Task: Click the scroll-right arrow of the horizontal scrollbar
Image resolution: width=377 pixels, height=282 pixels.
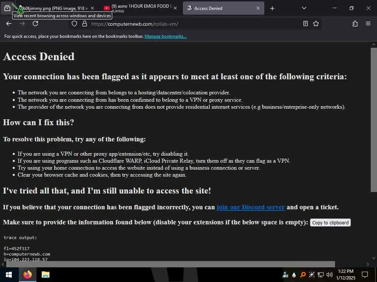Action: [x=368, y=264]
